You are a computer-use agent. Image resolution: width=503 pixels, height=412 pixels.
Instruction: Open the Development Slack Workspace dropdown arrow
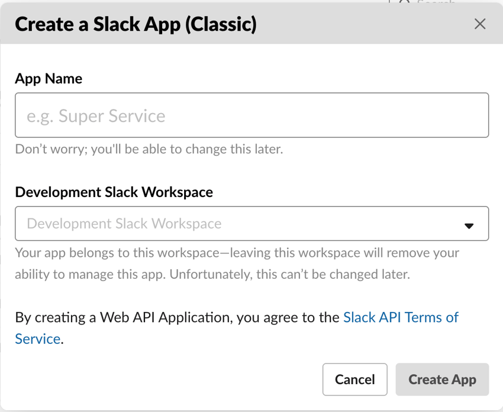click(469, 225)
